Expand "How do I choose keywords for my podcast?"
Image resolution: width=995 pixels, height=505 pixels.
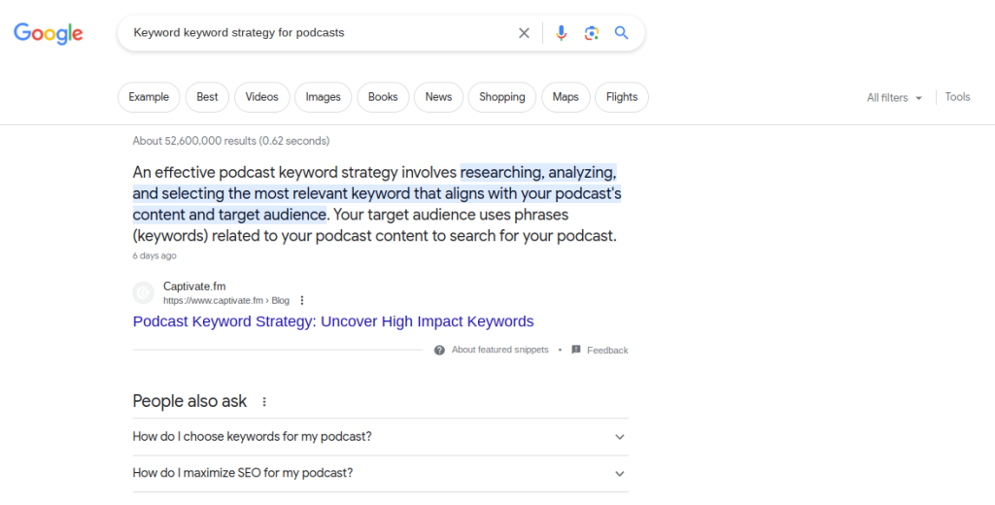coord(380,436)
